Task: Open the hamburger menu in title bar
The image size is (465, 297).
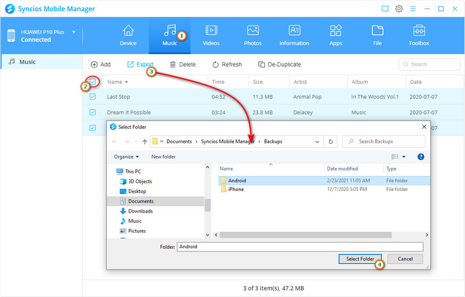Action: (x=413, y=9)
